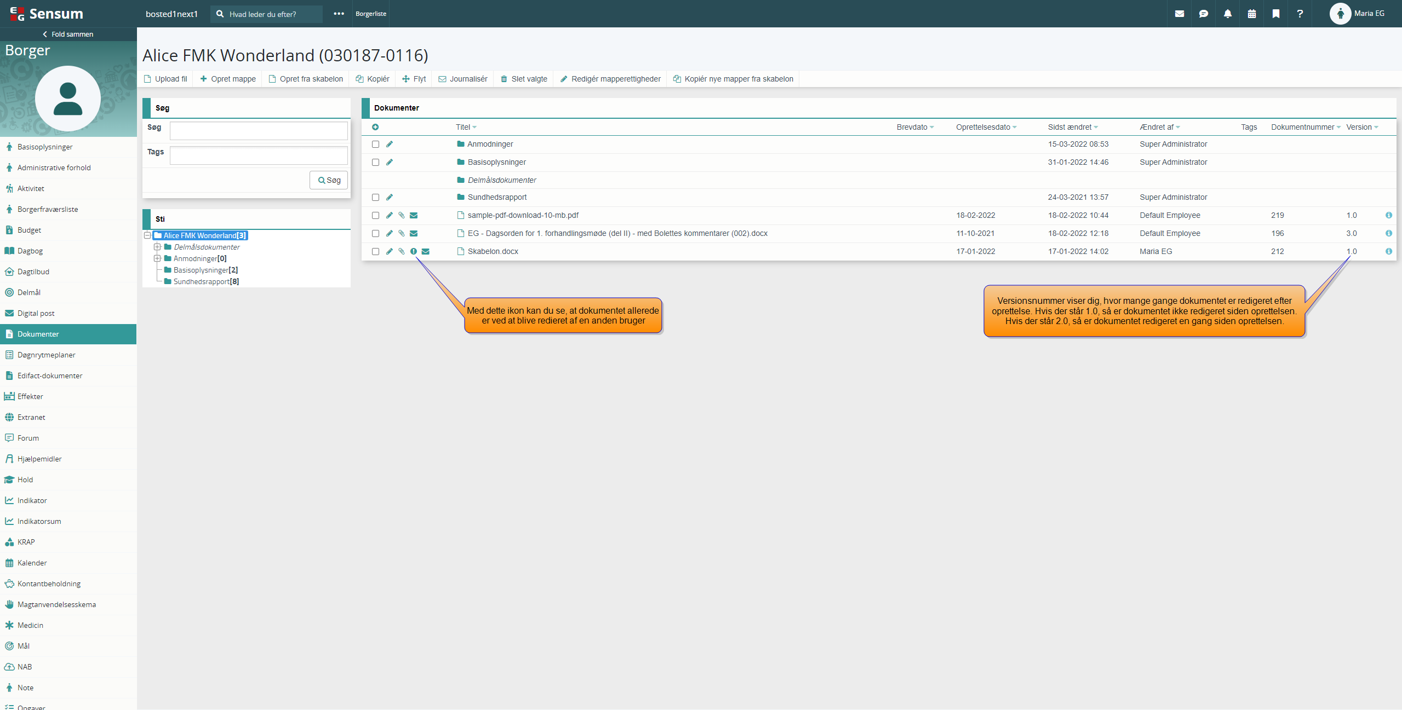Select checkbox for Sundhedsrapport folder
The height and width of the screenshot is (710, 1402).
tap(375, 197)
